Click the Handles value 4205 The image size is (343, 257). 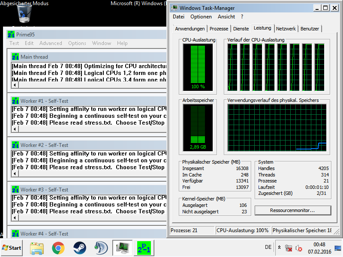tap(324, 168)
